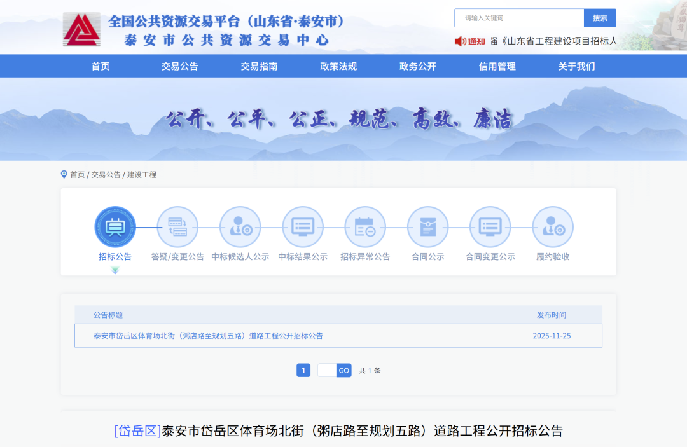Click the keyword search input field
This screenshot has width=687, height=447.
pos(518,18)
